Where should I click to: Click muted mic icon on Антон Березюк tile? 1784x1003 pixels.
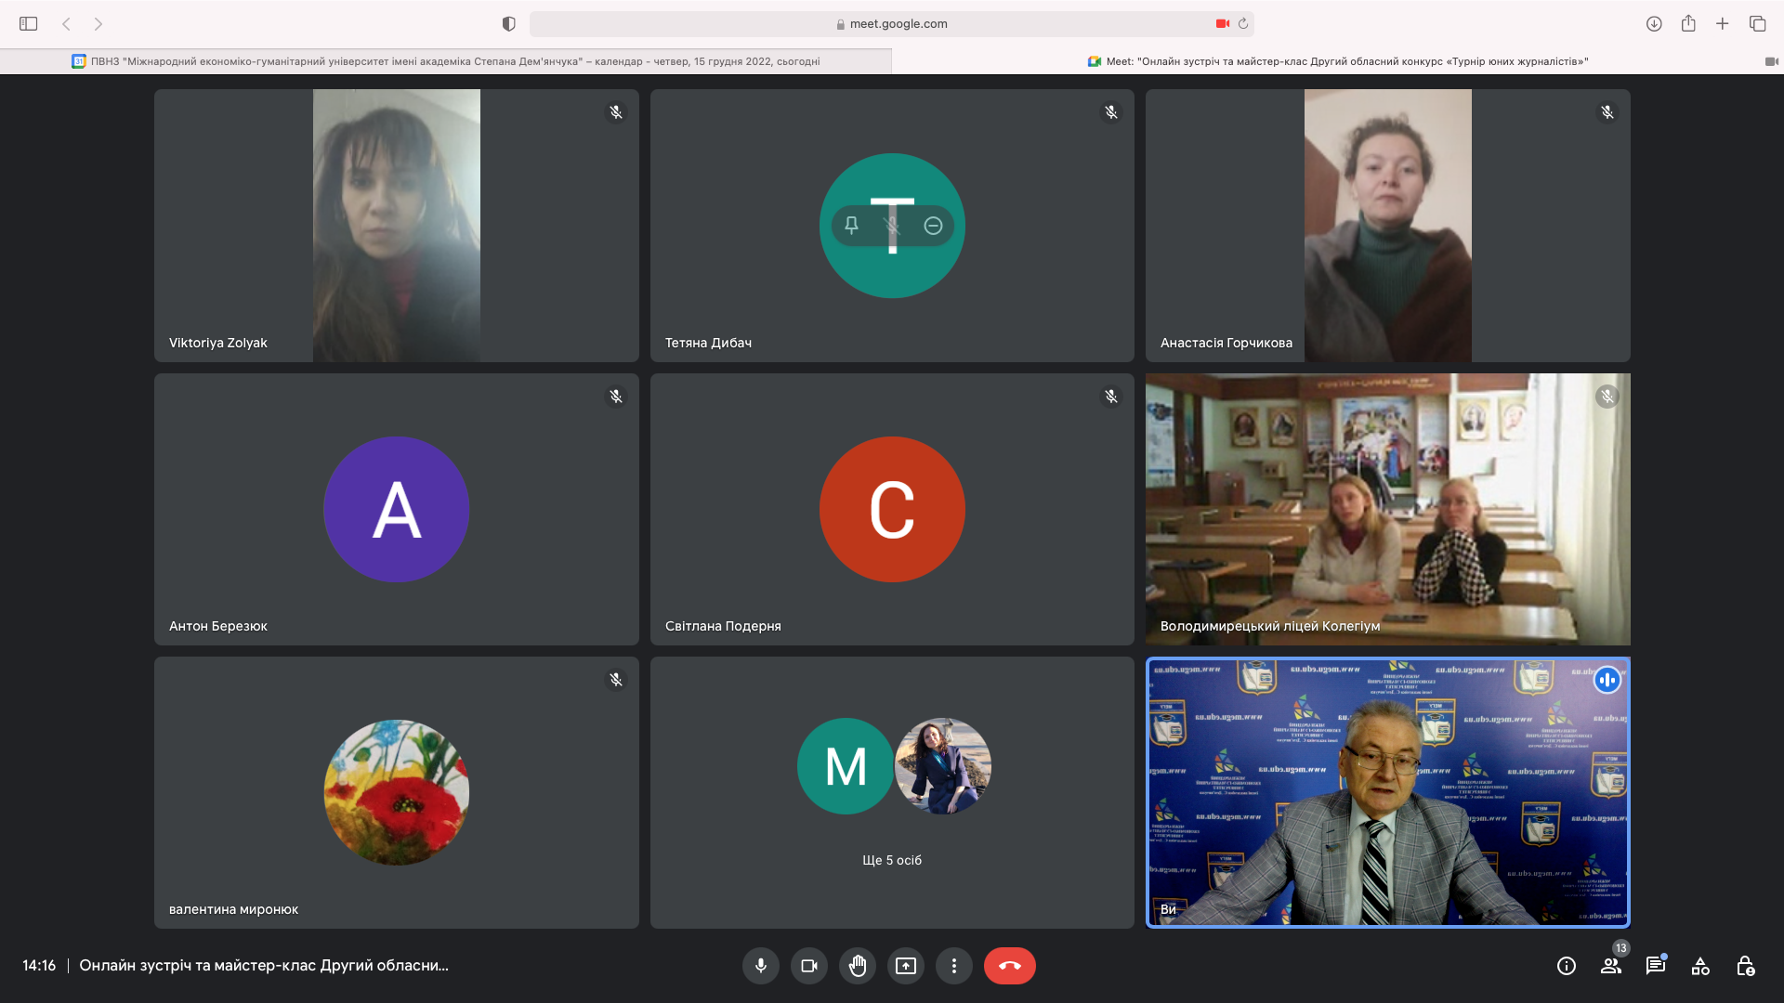[616, 397]
